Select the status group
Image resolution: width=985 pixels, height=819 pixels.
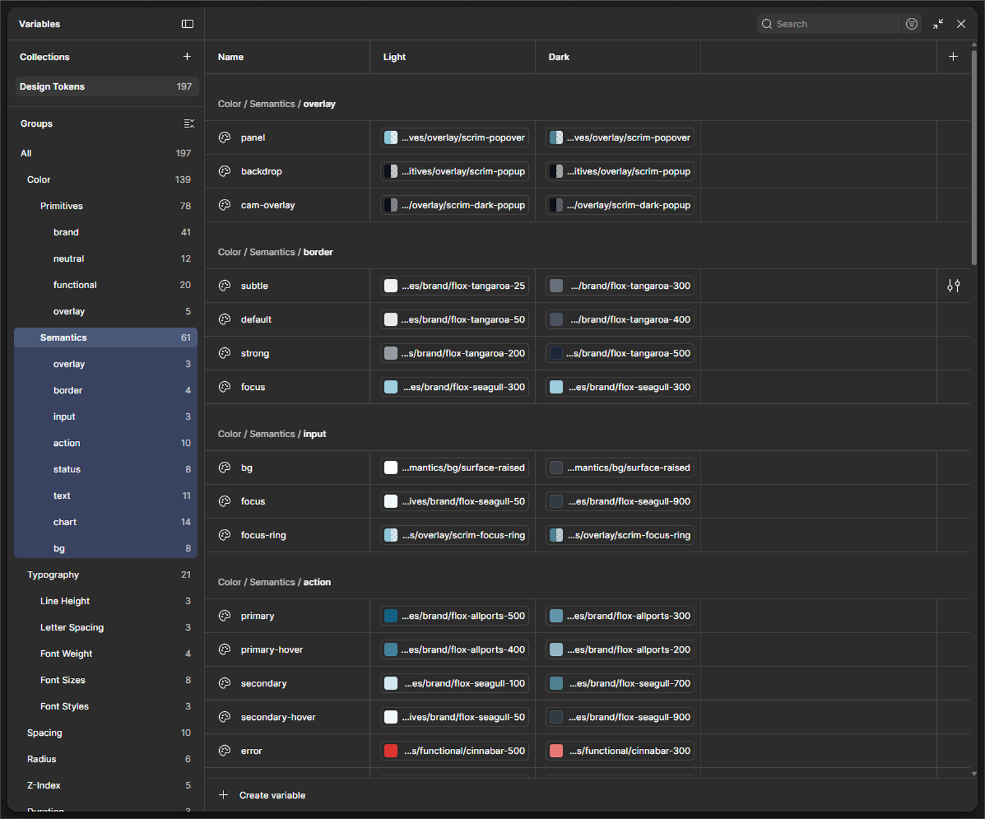point(106,469)
